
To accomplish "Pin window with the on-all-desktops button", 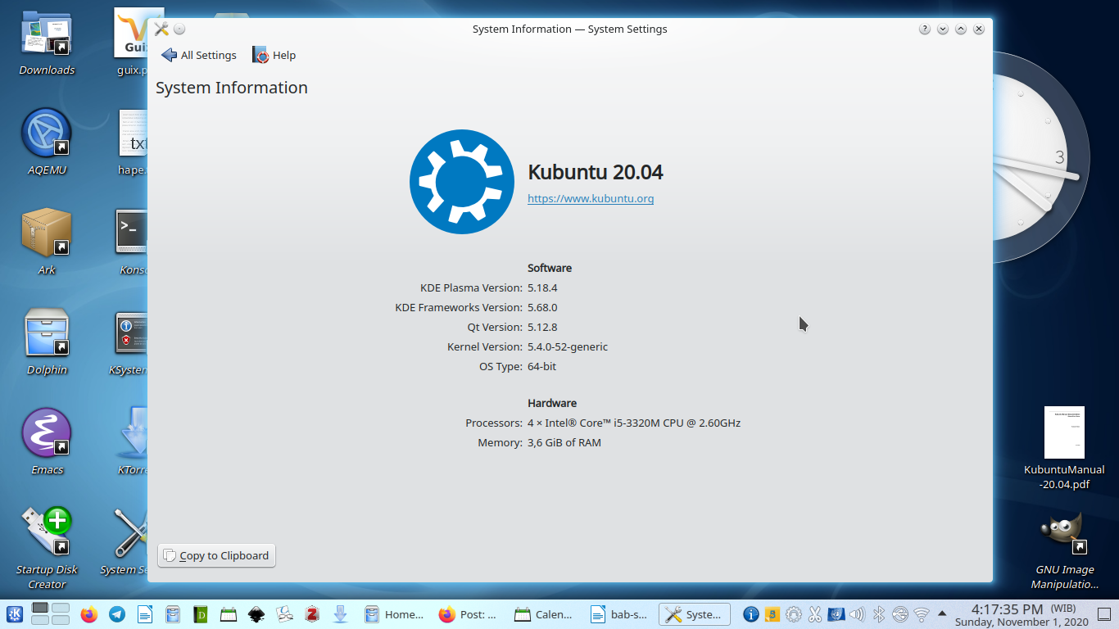I will pyautogui.click(x=179, y=29).
